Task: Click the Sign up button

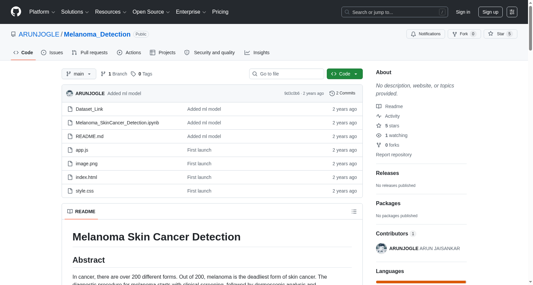Action: pyautogui.click(x=490, y=12)
